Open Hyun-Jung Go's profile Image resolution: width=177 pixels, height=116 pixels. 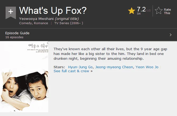(80, 67)
